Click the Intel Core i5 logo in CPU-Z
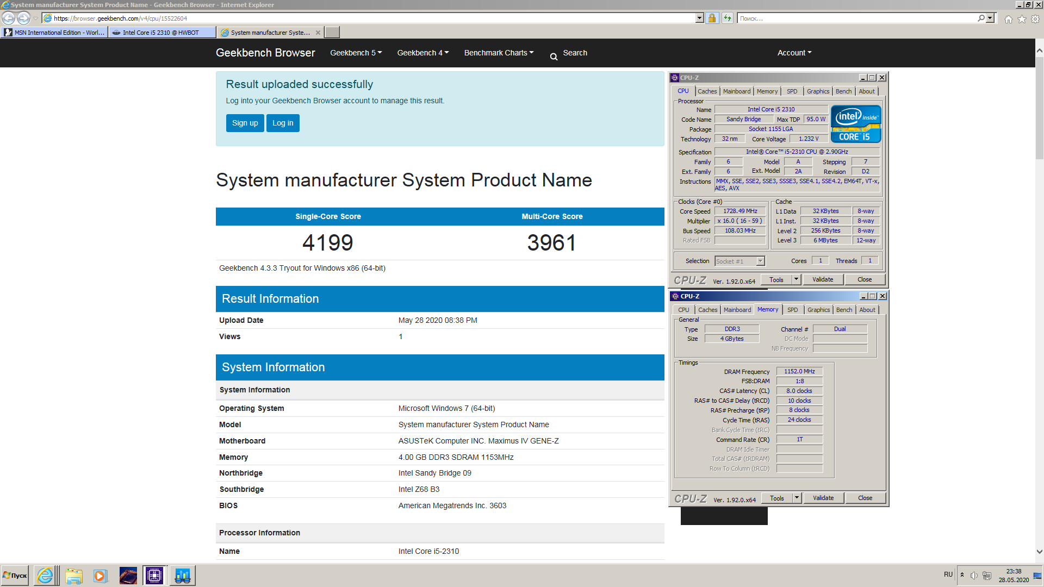The image size is (1044, 587). tap(855, 124)
